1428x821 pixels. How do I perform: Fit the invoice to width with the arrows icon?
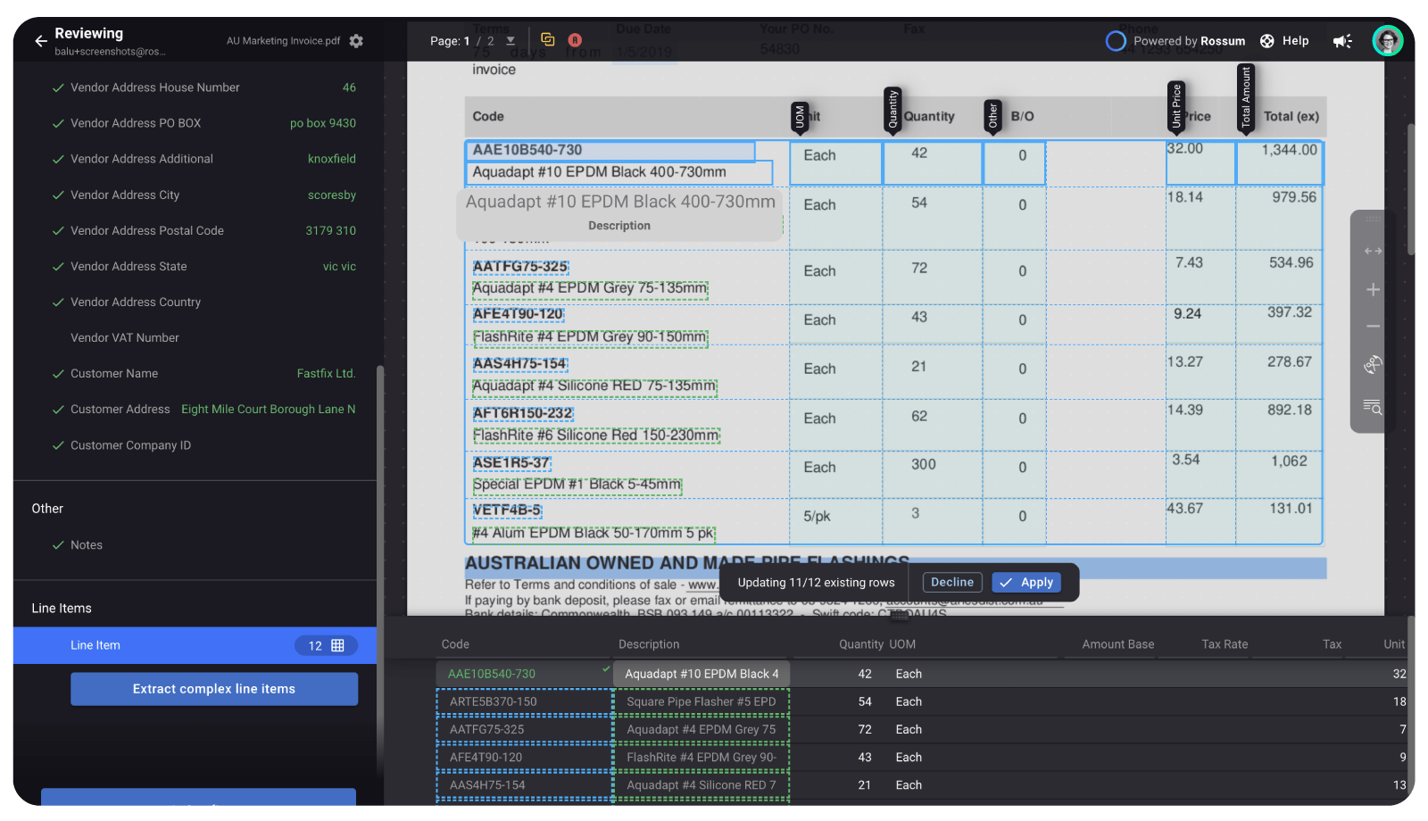pos(1373,251)
